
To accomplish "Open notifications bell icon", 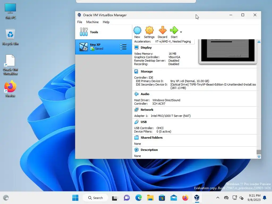I will click(265, 198).
